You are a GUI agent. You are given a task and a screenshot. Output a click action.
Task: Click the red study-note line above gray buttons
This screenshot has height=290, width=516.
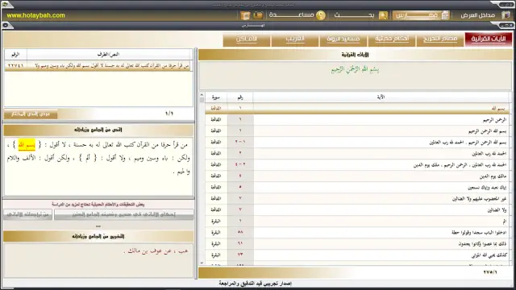[x=98, y=204]
